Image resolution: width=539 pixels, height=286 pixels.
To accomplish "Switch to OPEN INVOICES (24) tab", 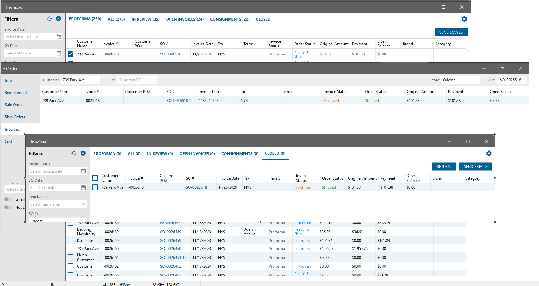I will click(x=185, y=19).
